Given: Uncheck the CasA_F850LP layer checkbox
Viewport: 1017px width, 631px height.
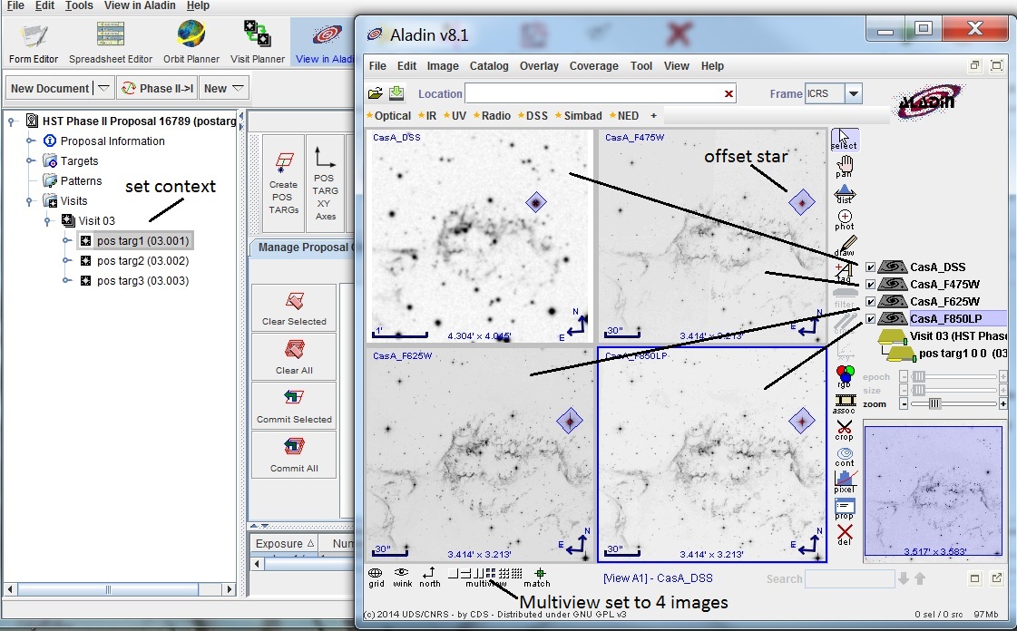Looking at the screenshot, I should [870, 319].
